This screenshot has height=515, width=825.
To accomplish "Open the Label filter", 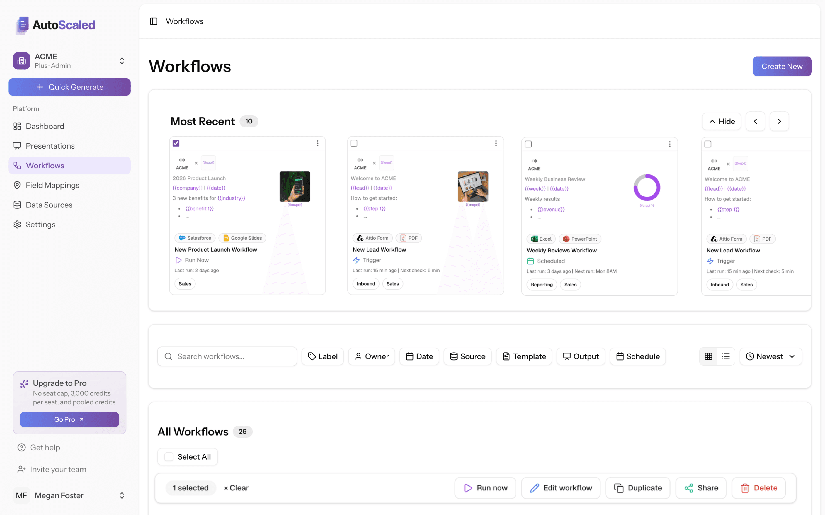I will click(x=322, y=357).
